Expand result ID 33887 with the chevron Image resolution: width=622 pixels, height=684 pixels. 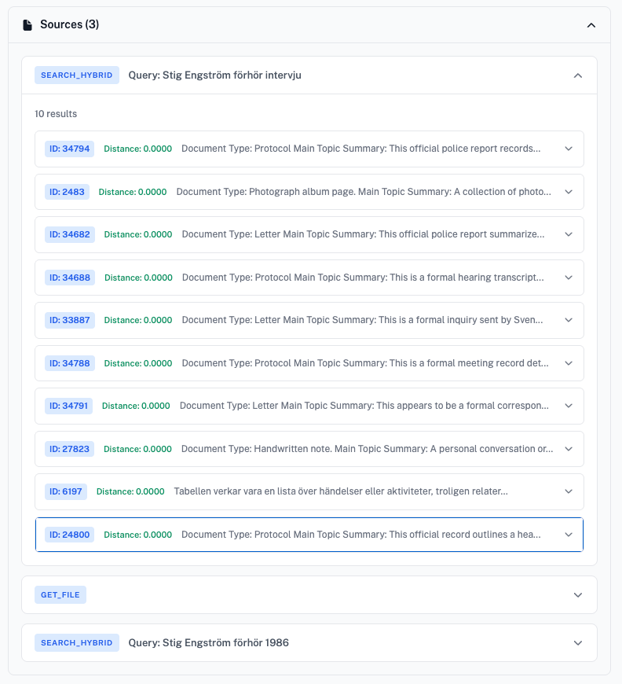pos(568,320)
